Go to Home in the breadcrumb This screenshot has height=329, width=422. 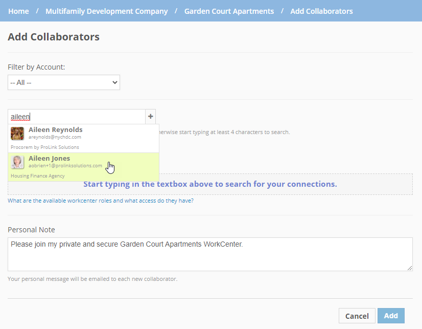pyautogui.click(x=18, y=11)
